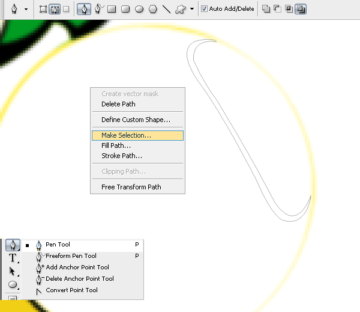Screen dimensions: 360x312
Task: Pick Pen Tool from flyout menu
Action: coord(83,245)
